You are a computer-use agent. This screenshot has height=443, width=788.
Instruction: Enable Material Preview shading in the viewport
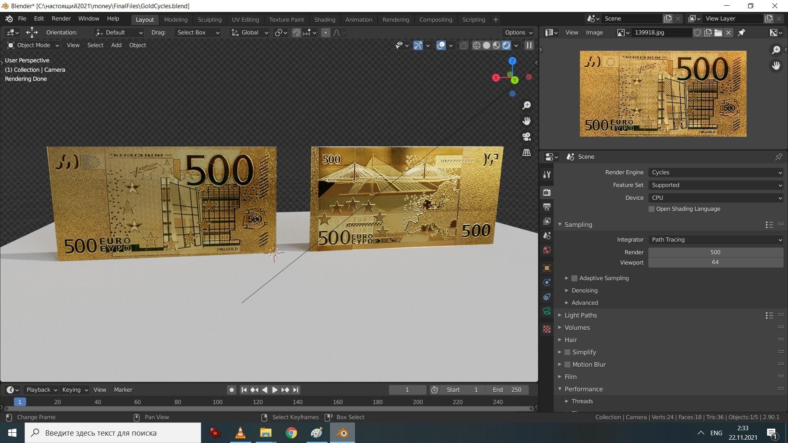(497, 45)
